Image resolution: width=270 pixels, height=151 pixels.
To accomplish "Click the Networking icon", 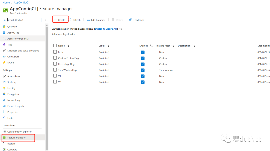I will tap(4, 100).
